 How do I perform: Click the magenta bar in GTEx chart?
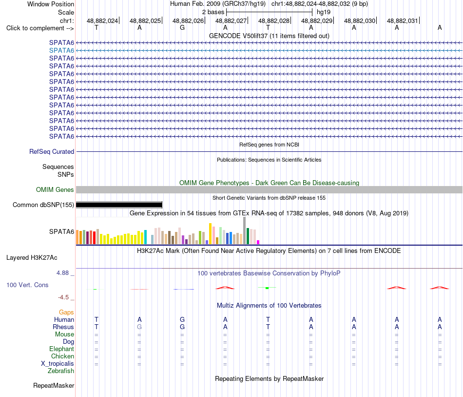[x=258, y=242]
